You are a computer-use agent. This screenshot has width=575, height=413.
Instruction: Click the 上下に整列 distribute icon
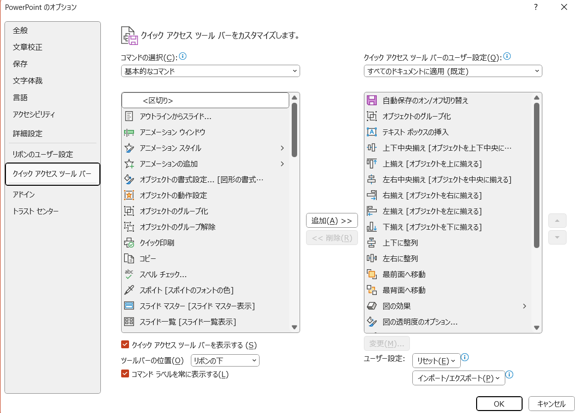(371, 242)
